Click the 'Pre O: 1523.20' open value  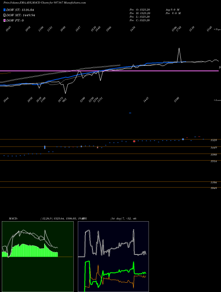pos(140,9)
